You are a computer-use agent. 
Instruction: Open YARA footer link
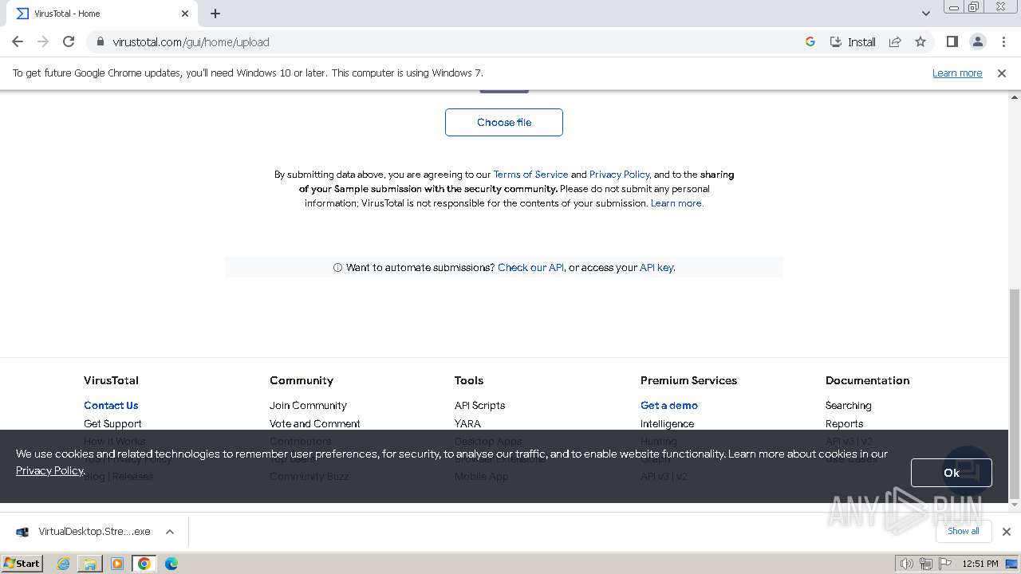click(467, 423)
